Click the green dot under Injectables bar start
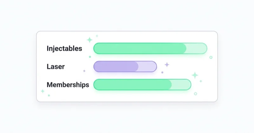 (90, 57)
